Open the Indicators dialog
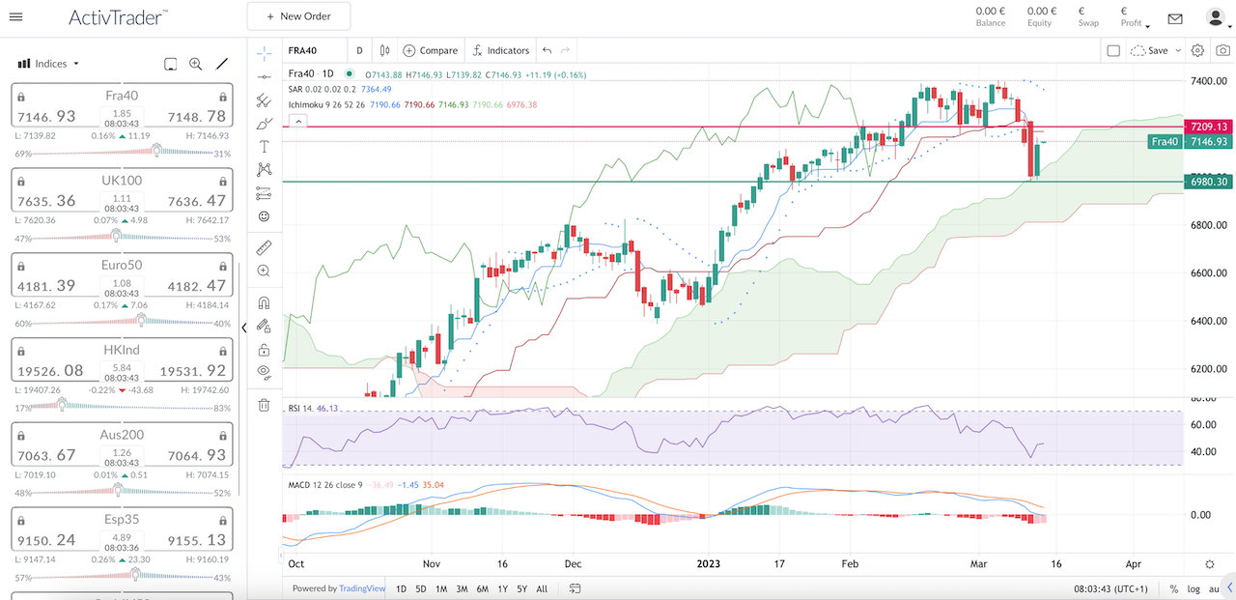Viewport: 1236px width, 600px height. [x=500, y=50]
